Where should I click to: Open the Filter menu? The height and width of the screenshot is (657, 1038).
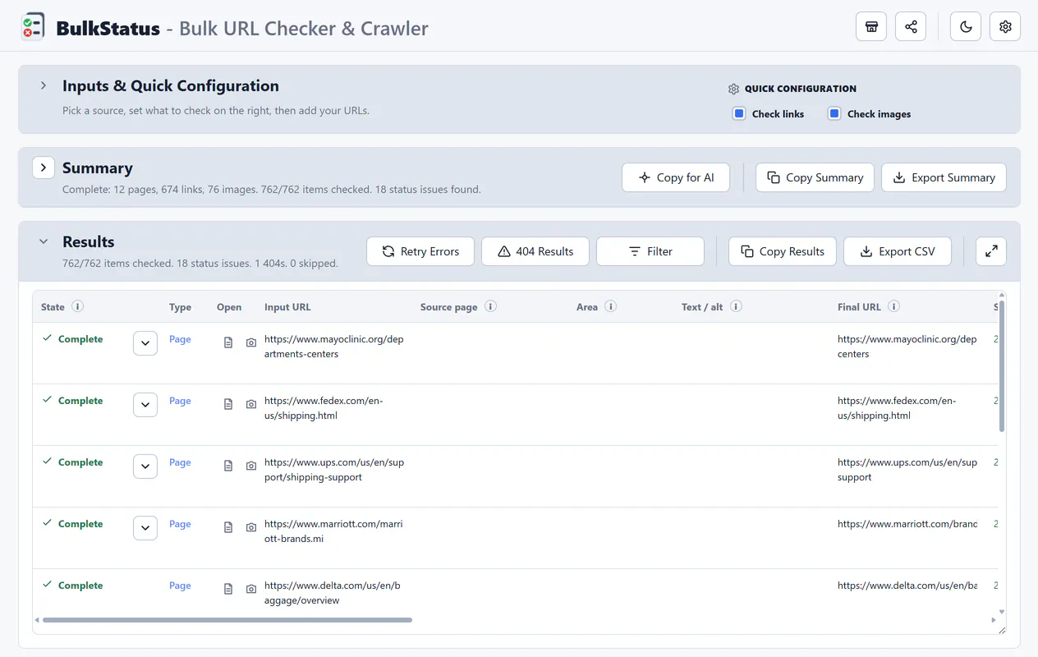tap(650, 251)
